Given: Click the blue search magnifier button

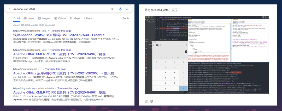Looking at the screenshot, I should (127, 9).
